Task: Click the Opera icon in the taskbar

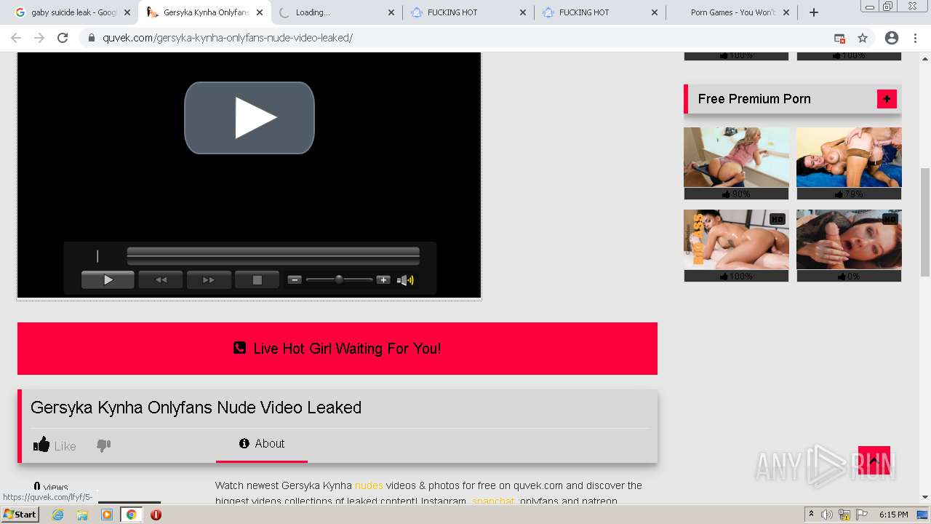Action: pos(156,515)
